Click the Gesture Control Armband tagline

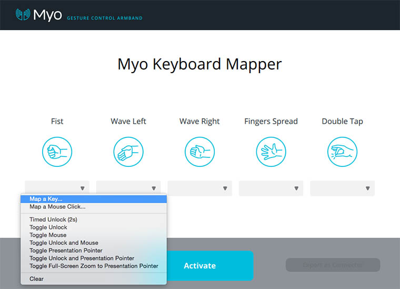pyautogui.click(x=105, y=18)
